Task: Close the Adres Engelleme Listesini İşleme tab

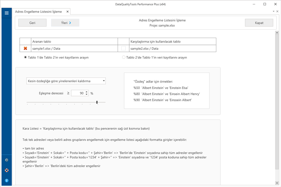Action: click(x=67, y=12)
